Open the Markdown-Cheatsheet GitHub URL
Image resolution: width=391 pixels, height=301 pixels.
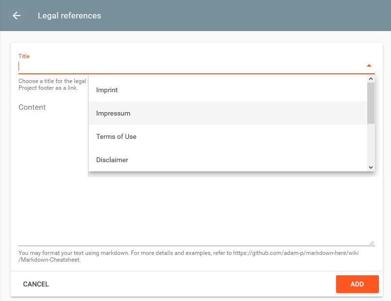pyautogui.click(x=296, y=253)
